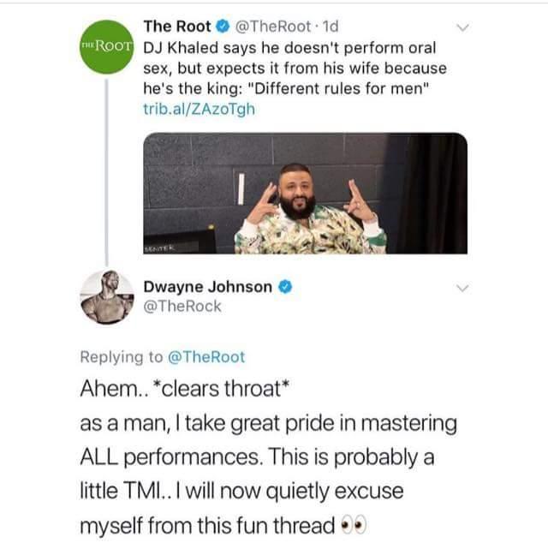Image resolution: width=548 pixels, height=549 pixels.
Task: Open the DJ Khaled oral sex tweet text
Action: point(295,69)
